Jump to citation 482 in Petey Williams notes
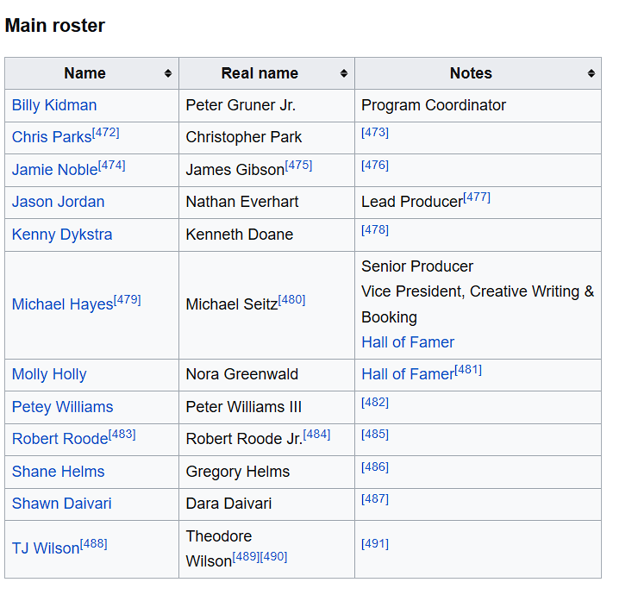Screen dimensions: 638x601 (375, 403)
